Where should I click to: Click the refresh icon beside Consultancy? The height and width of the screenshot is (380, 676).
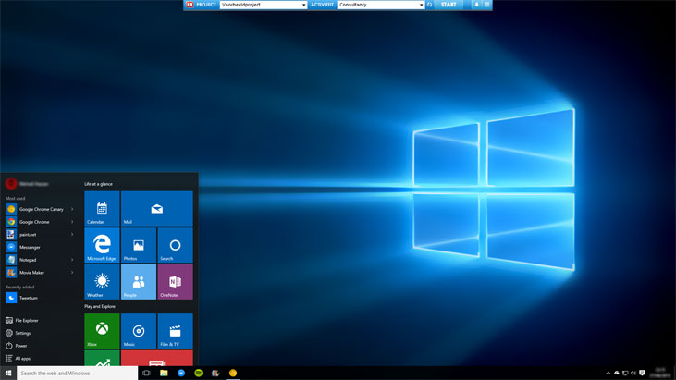tap(430, 5)
